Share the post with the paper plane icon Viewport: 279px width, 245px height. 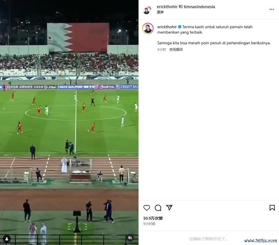click(169, 208)
